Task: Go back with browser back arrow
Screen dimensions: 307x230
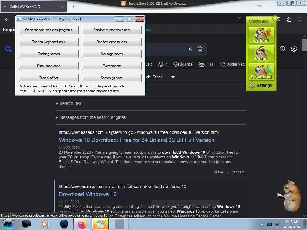Action: coord(7,19)
